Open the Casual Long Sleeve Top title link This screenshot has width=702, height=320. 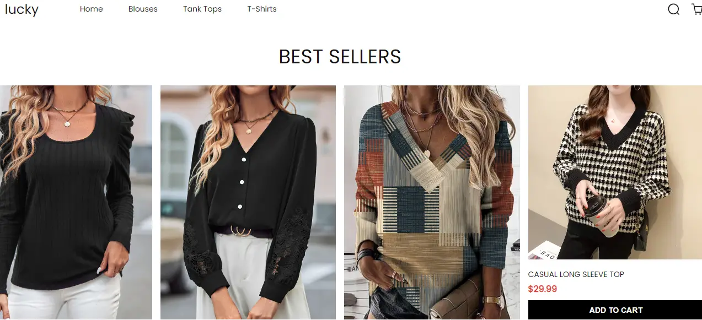click(576, 274)
